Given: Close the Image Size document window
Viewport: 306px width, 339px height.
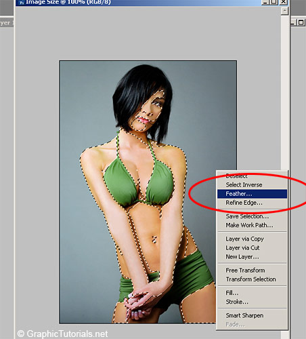Looking at the screenshot, I should coord(283,2).
